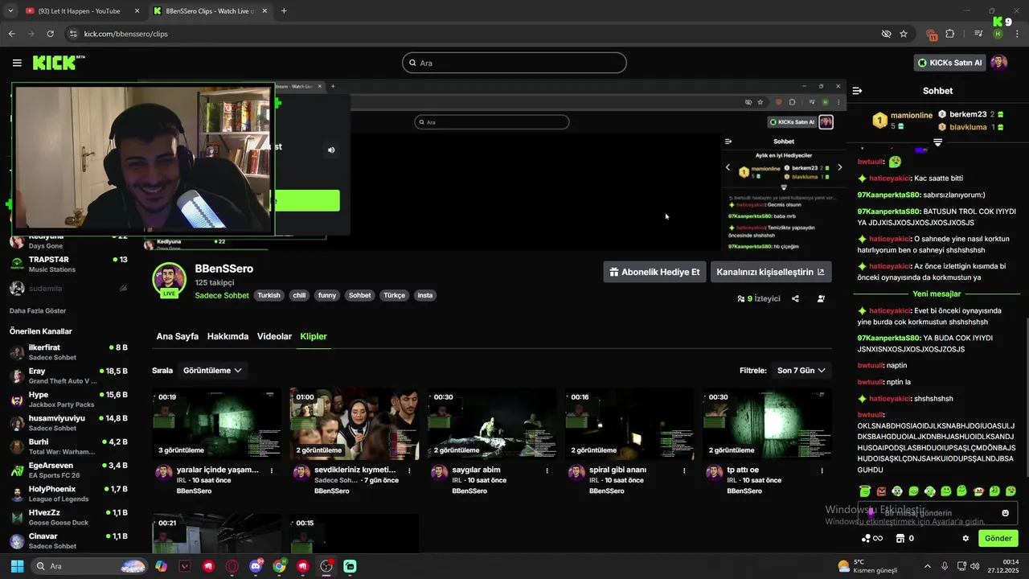Select the Klipler tab
This screenshot has width=1029, height=579.
click(x=314, y=336)
